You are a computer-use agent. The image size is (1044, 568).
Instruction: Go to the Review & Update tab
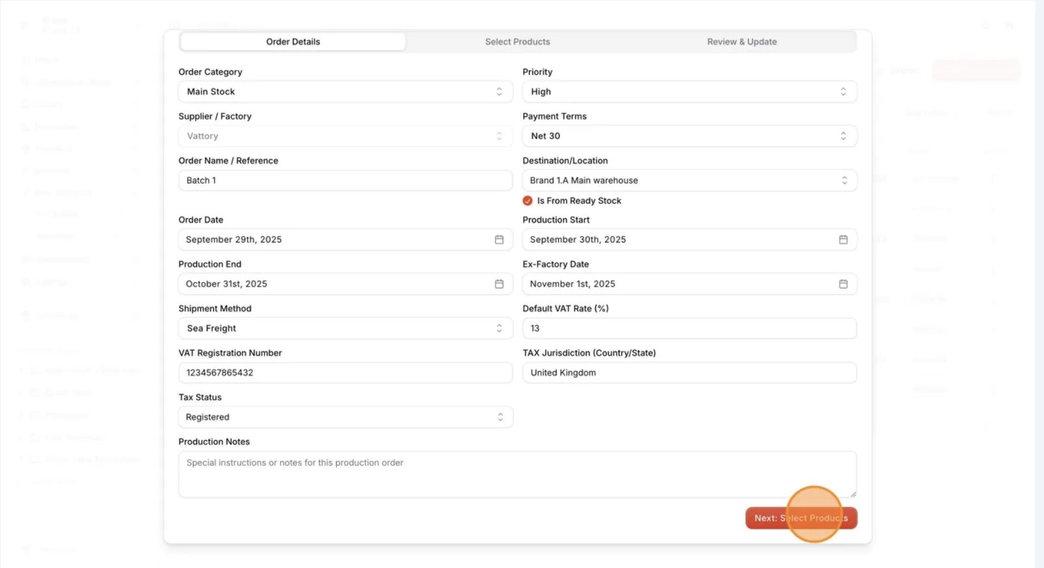(x=742, y=42)
